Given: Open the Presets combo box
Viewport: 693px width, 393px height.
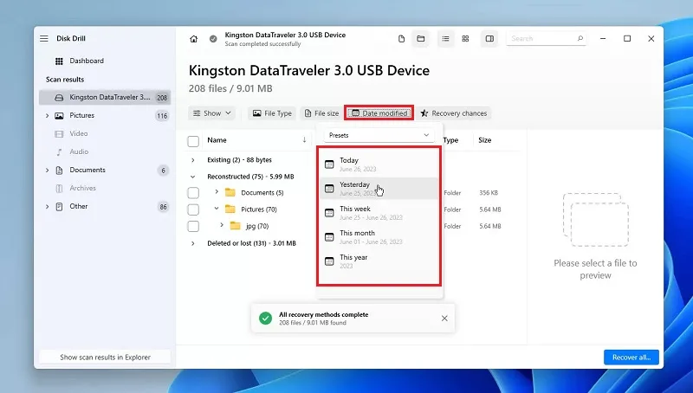Looking at the screenshot, I should [379, 135].
